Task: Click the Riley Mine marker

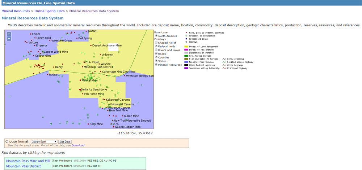Action: (x=88, y=124)
